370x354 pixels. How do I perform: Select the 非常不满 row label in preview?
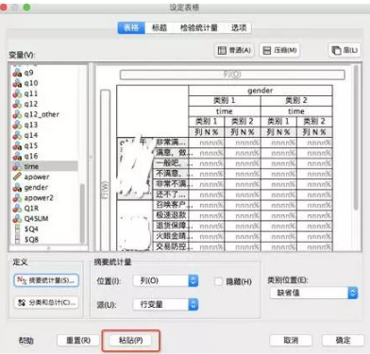[x=171, y=184]
